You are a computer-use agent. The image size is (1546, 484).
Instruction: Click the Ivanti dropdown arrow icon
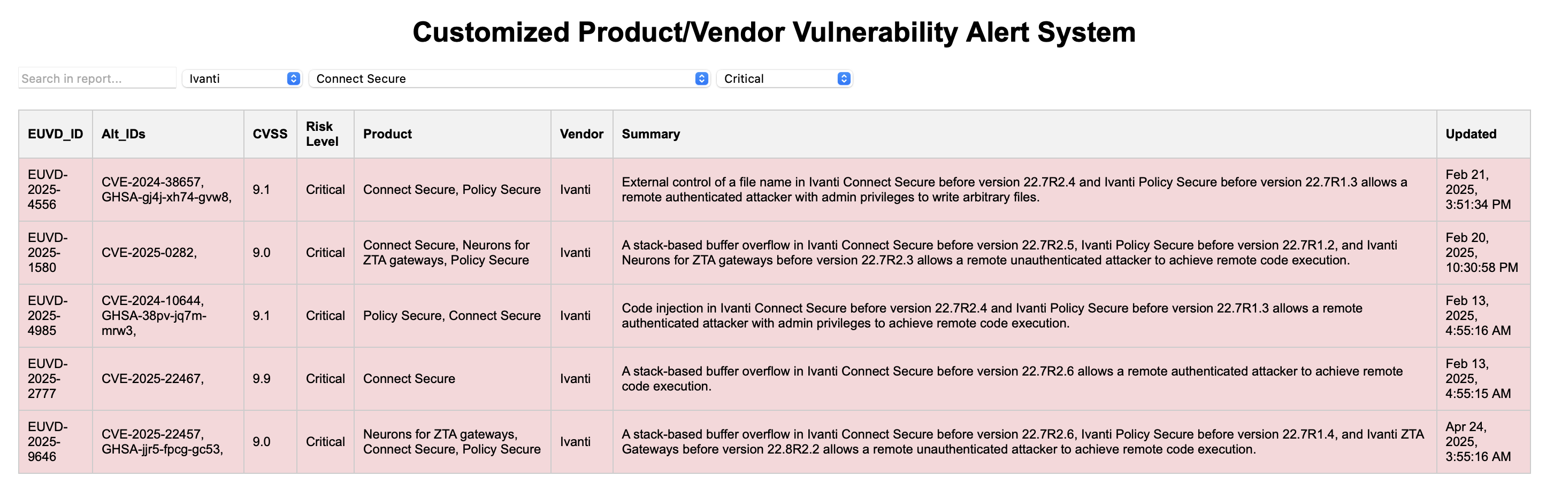click(294, 79)
